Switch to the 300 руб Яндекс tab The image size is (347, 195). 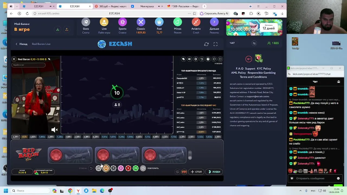(x=111, y=6)
